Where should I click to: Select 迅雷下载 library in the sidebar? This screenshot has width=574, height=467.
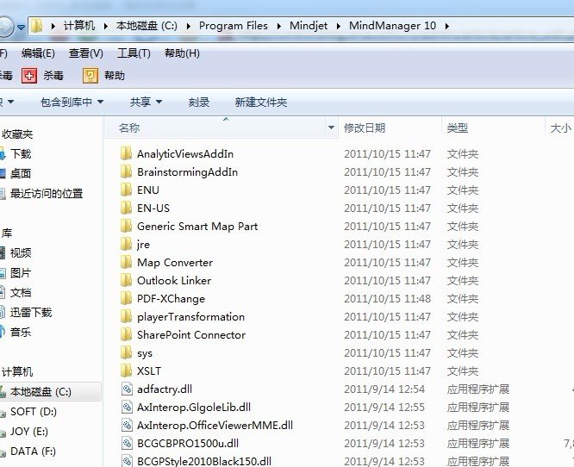[x=31, y=312]
